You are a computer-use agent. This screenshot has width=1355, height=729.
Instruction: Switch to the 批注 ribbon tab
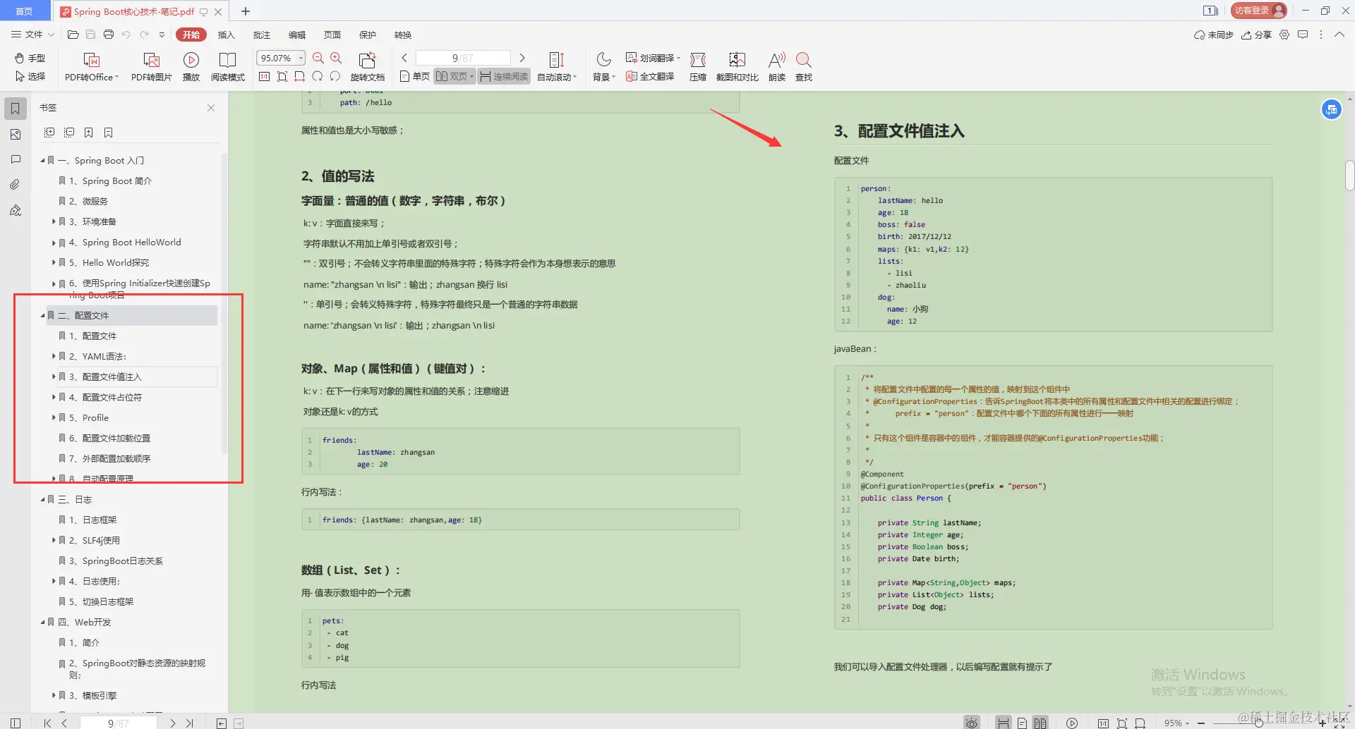[x=262, y=35]
